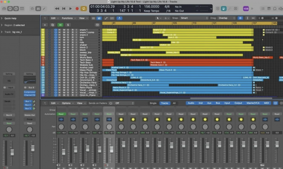Screen dimensions: 283x169
Task: Click the Audio FX slot in inspector
Action: click(9, 94)
